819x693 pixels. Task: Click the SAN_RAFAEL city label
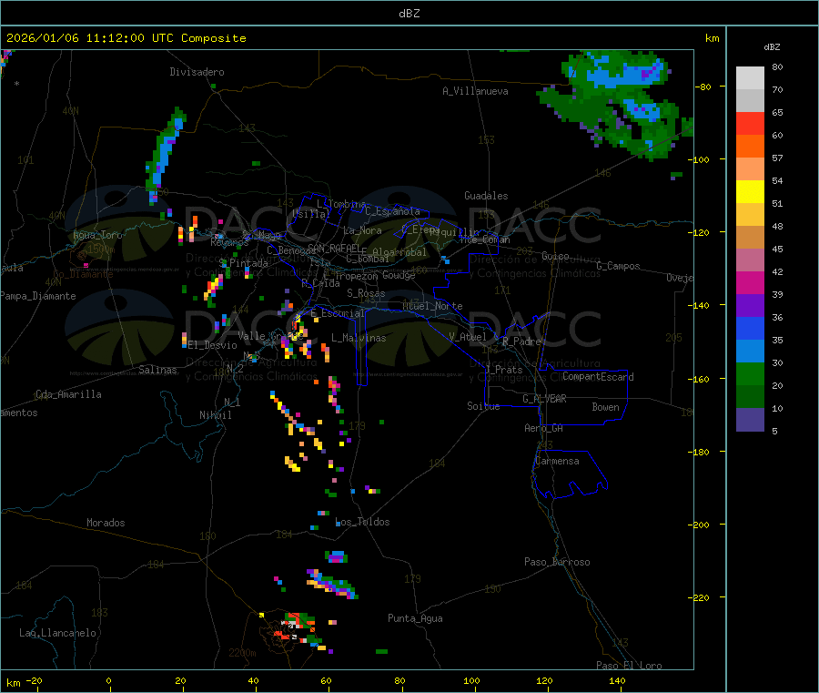[334, 249]
